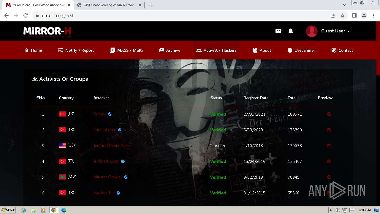
Task: Open a new browser tab
Action: pos(151,5)
